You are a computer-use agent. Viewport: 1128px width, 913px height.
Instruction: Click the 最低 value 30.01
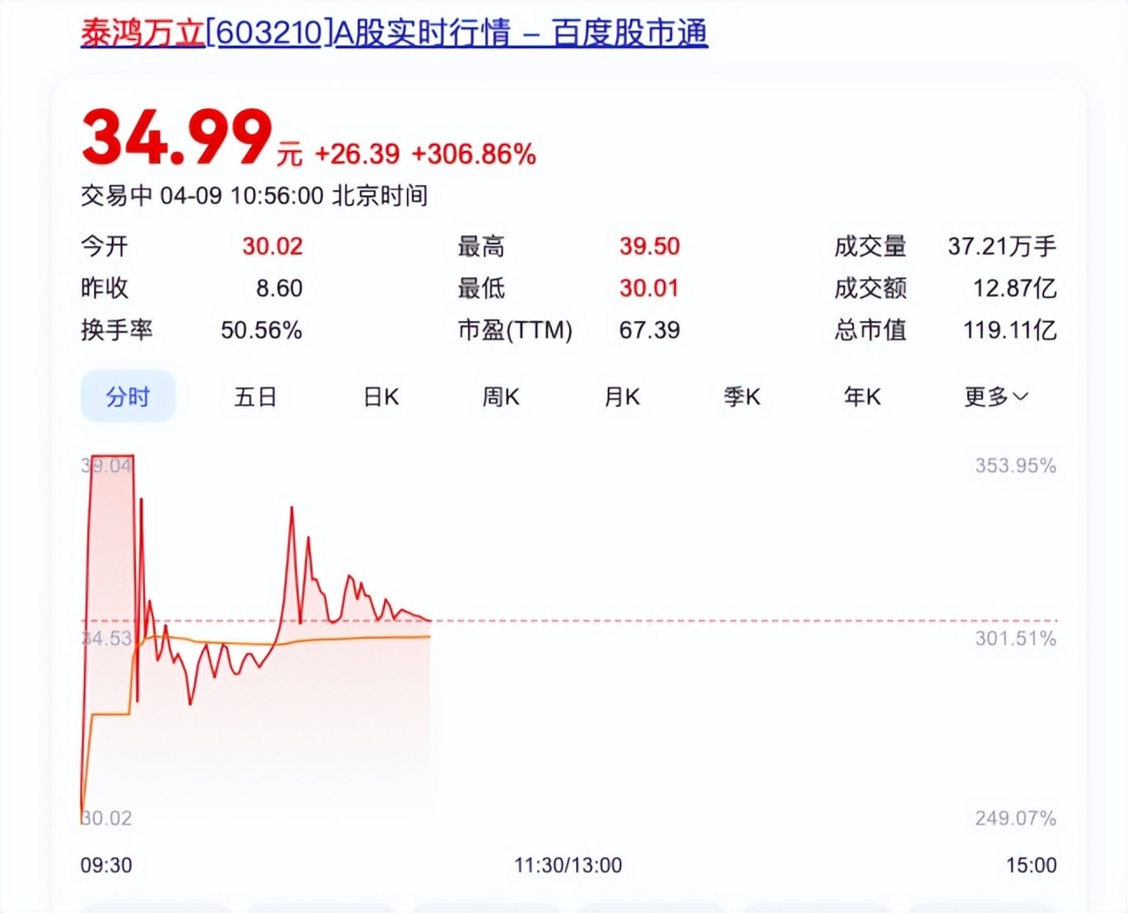coord(649,288)
